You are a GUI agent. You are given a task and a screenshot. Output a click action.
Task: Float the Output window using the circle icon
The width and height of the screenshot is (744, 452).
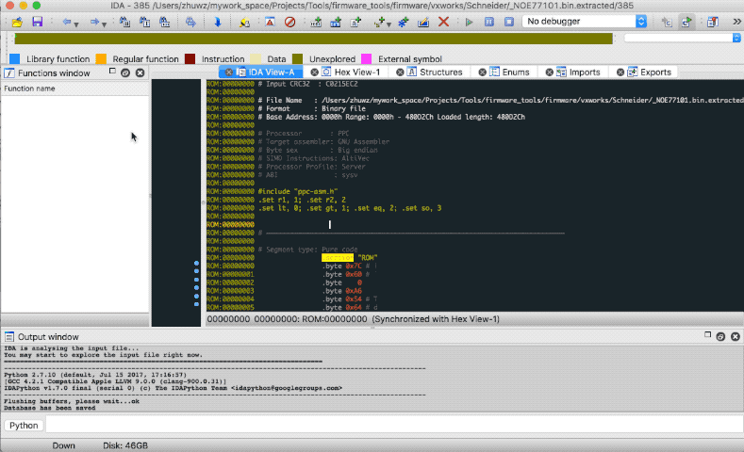pyautogui.click(x=720, y=336)
